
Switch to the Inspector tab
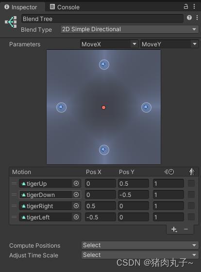click(x=21, y=7)
